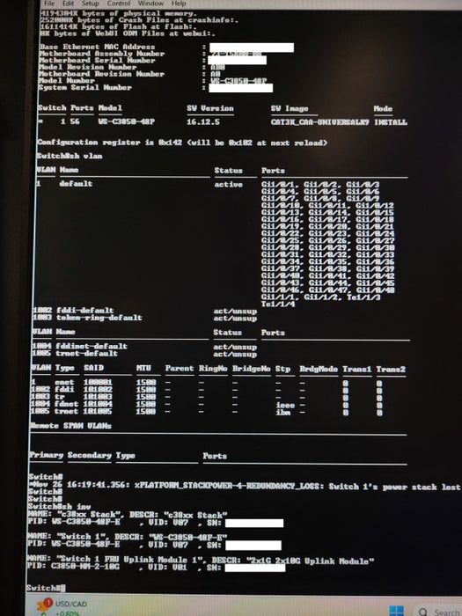Select SAID value 101005
Image resolution: width=462 pixels, height=616 pixels.
(98, 411)
